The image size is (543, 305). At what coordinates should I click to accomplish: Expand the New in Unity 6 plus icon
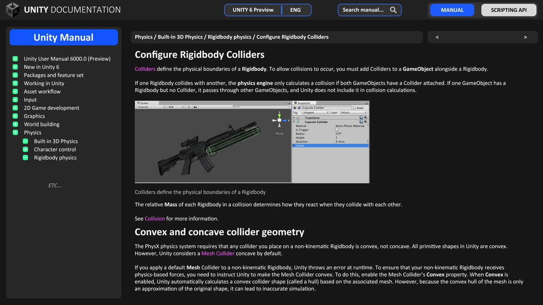15,67
